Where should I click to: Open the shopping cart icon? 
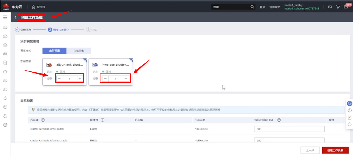click(x=338, y=7)
